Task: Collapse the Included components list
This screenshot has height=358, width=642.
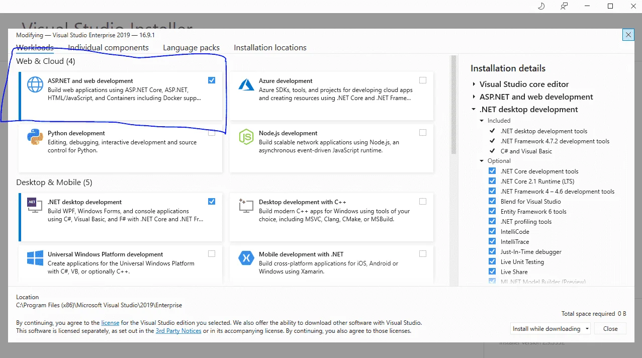Action: (x=482, y=121)
